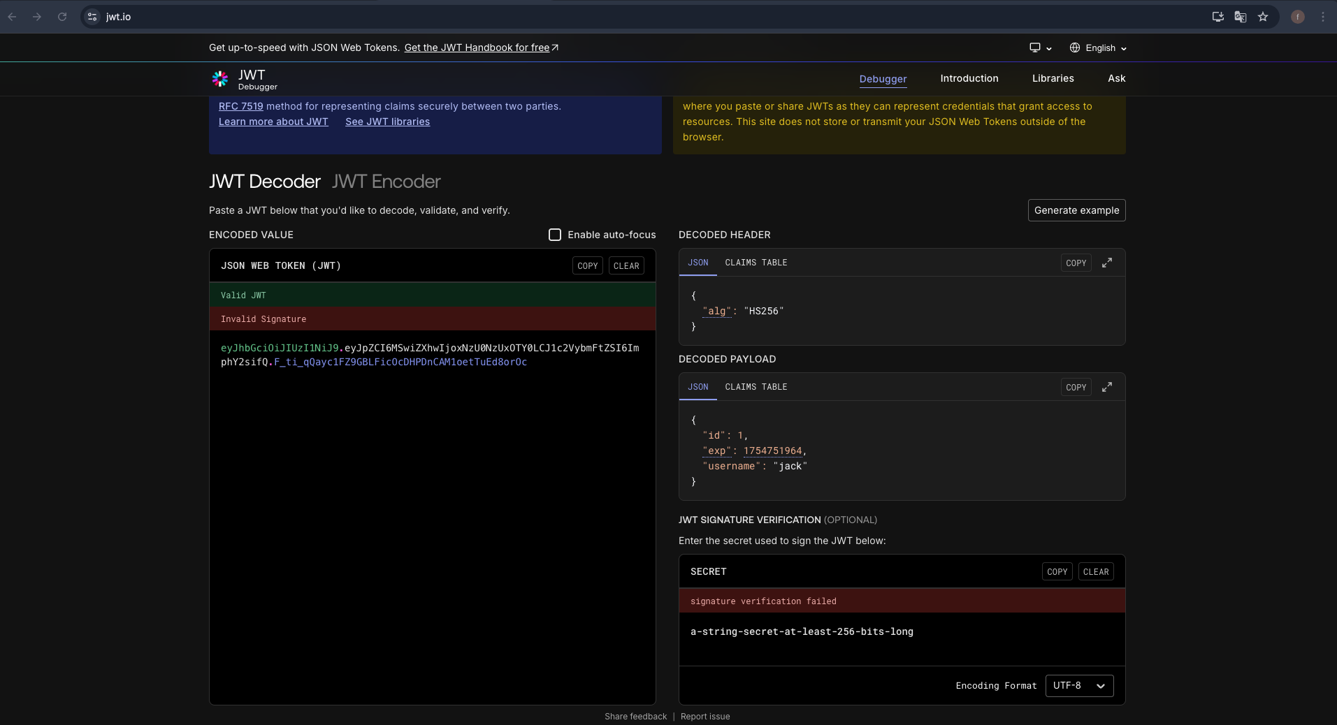Open the browser profile avatar
Image resolution: width=1337 pixels, height=725 pixels.
tap(1298, 17)
